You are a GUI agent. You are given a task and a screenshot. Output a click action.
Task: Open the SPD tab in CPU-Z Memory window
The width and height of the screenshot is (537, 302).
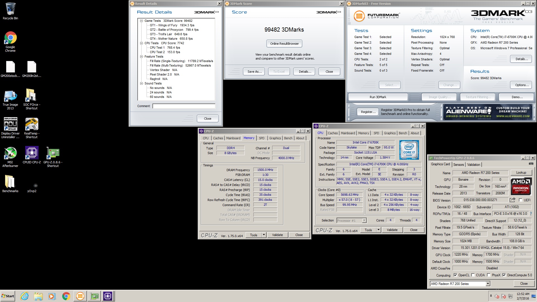262,138
